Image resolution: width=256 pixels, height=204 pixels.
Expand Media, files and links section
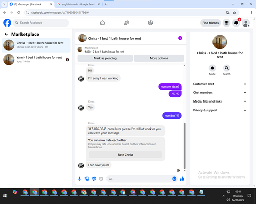pyautogui.click(x=220, y=101)
